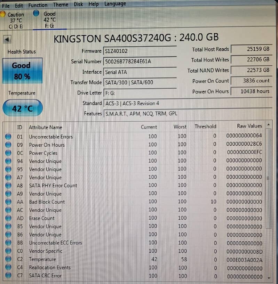
Task: Go to previous disk with left arrow
Action: (7, 39)
